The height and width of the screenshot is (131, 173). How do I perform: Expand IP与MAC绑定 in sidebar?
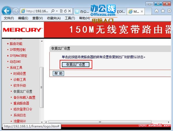(18, 56)
